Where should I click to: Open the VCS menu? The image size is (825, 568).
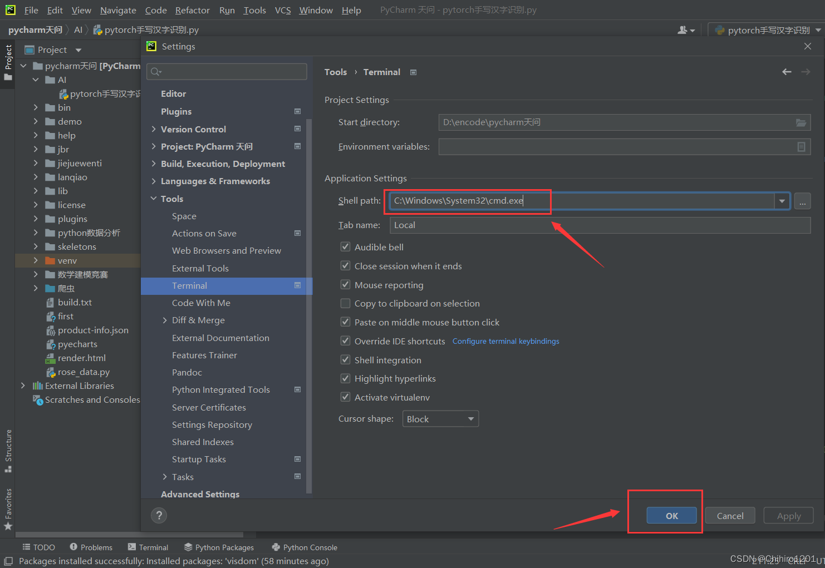click(x=283, y=10)
